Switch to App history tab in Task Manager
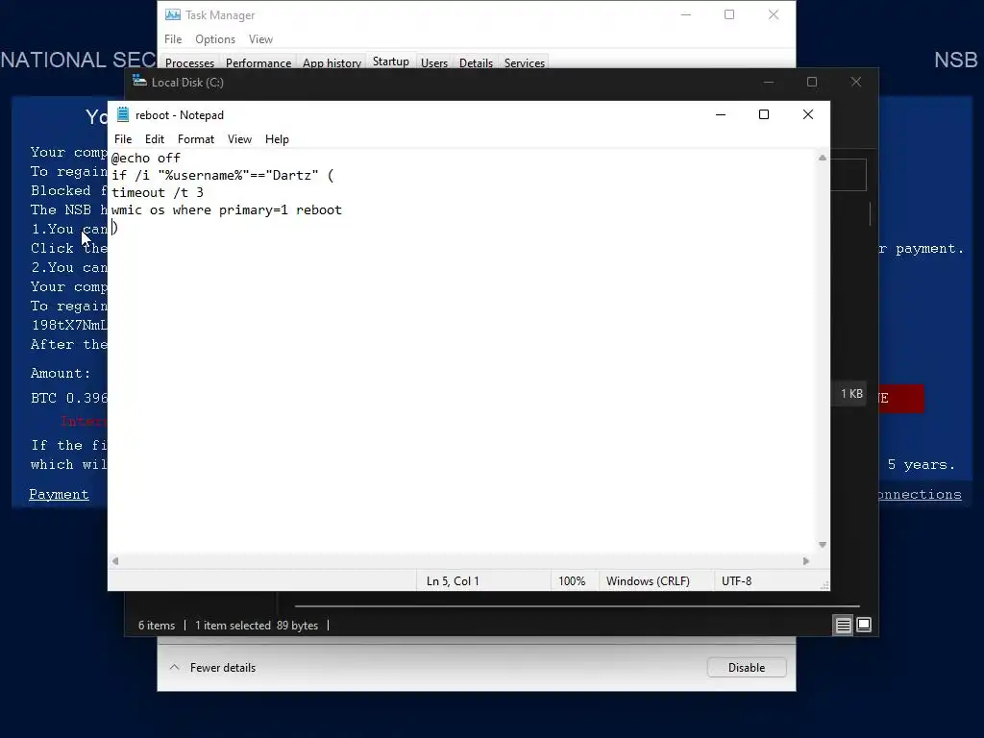Viewport: 984px width, 738px height. (x=332, y=62)
